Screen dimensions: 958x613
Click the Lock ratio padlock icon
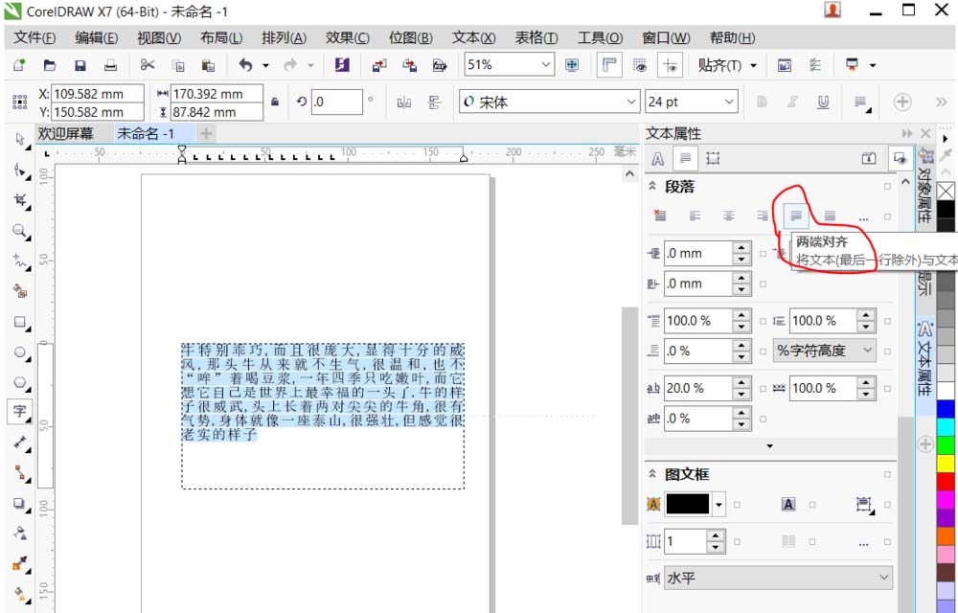(x=275, y=102)
